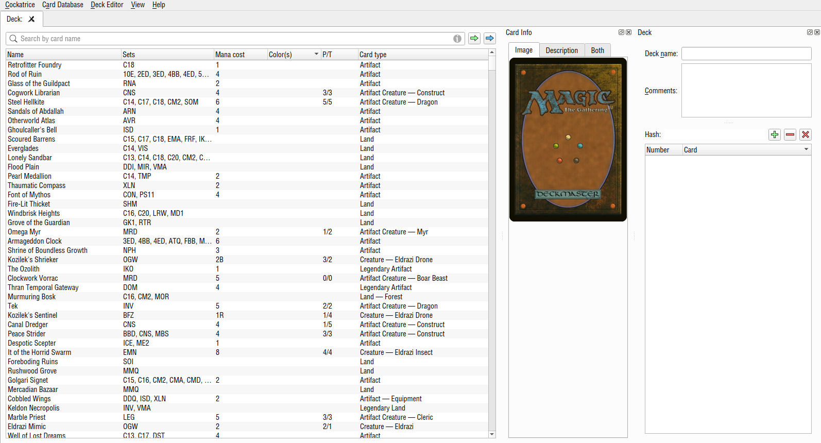Select It of the Horrid Swarm row

coord(247,352)
